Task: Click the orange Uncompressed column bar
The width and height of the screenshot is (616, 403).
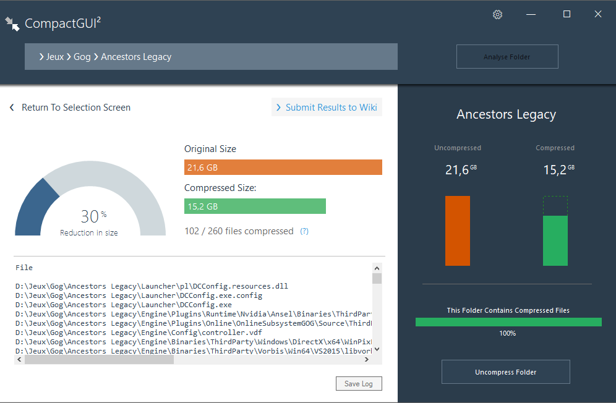Action: pos(457,231)
